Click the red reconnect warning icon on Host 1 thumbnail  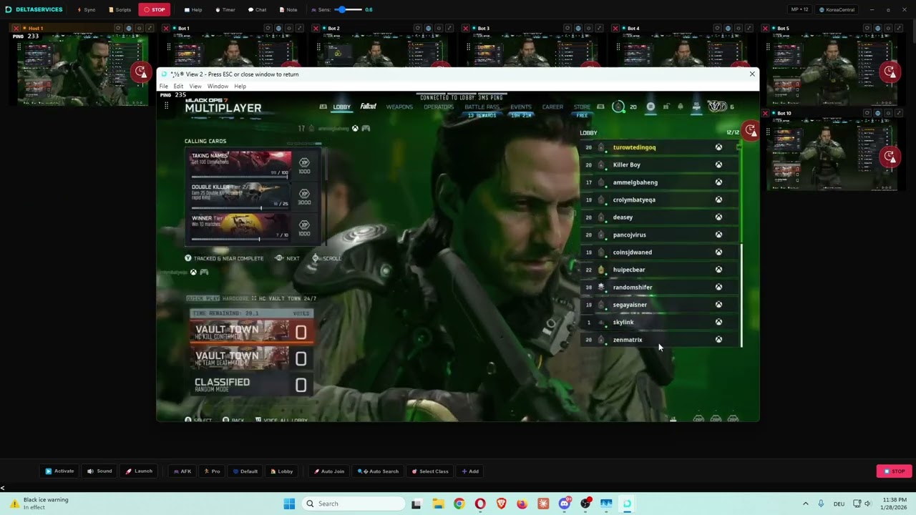tap(140, 72)
